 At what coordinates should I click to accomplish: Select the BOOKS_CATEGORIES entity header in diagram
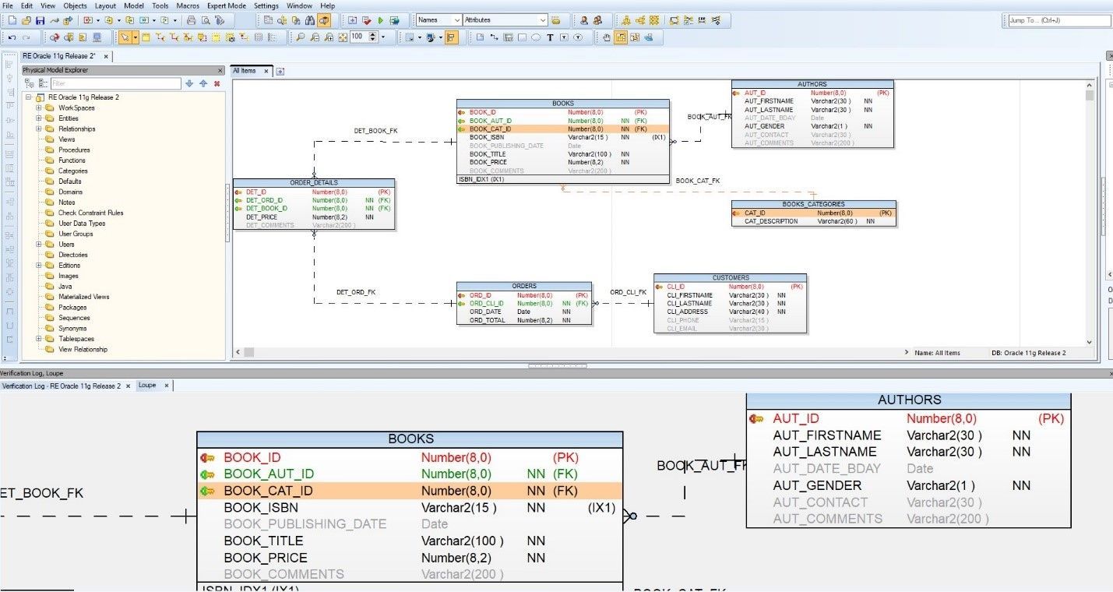813,204
